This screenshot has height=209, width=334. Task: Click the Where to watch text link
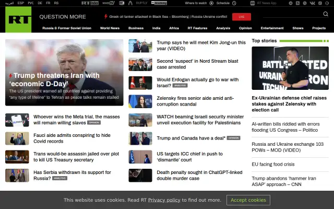click(x=196, y=3)
